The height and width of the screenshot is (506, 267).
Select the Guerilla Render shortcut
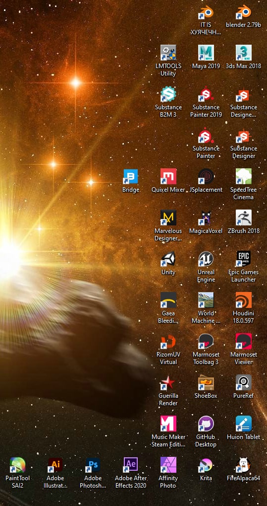pyautogui.click(x=168, y=382)
